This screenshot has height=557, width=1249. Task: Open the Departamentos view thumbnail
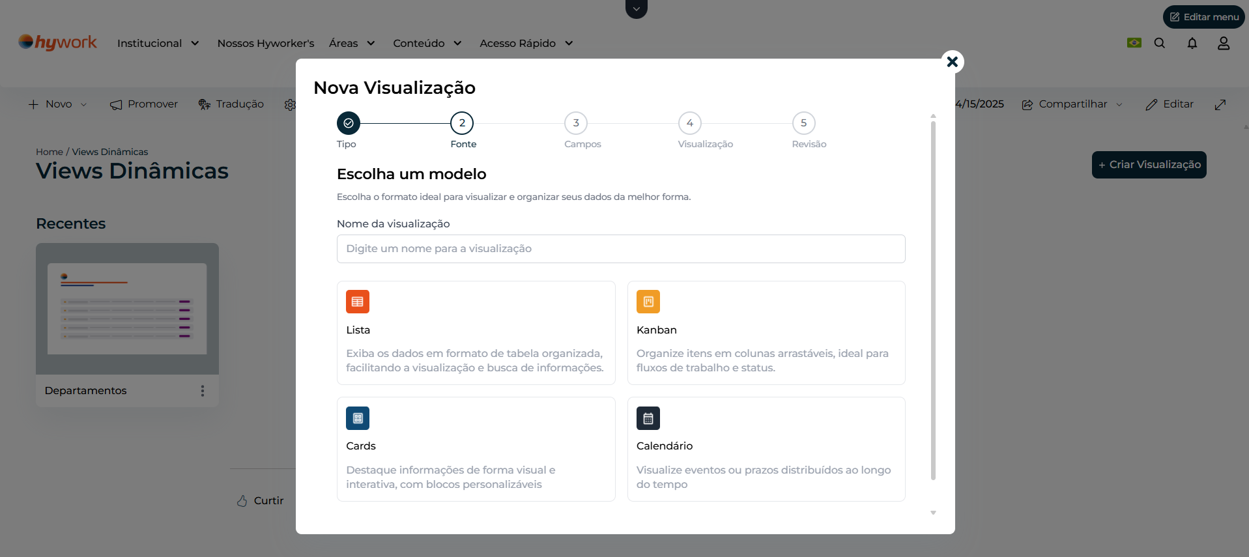tap(127, 309)
